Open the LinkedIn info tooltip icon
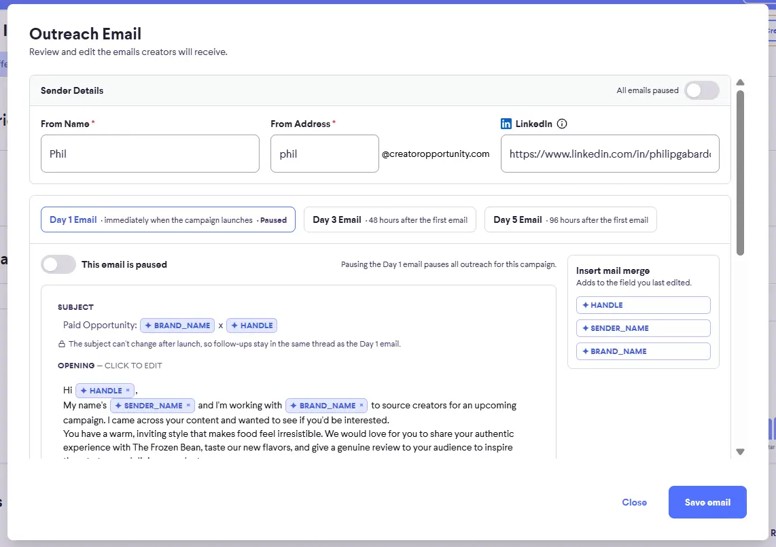Image resolution: width=776 pixels, height=547 pixels. 562,124
